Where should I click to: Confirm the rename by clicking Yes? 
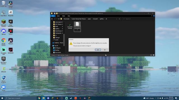pos(98,50)
